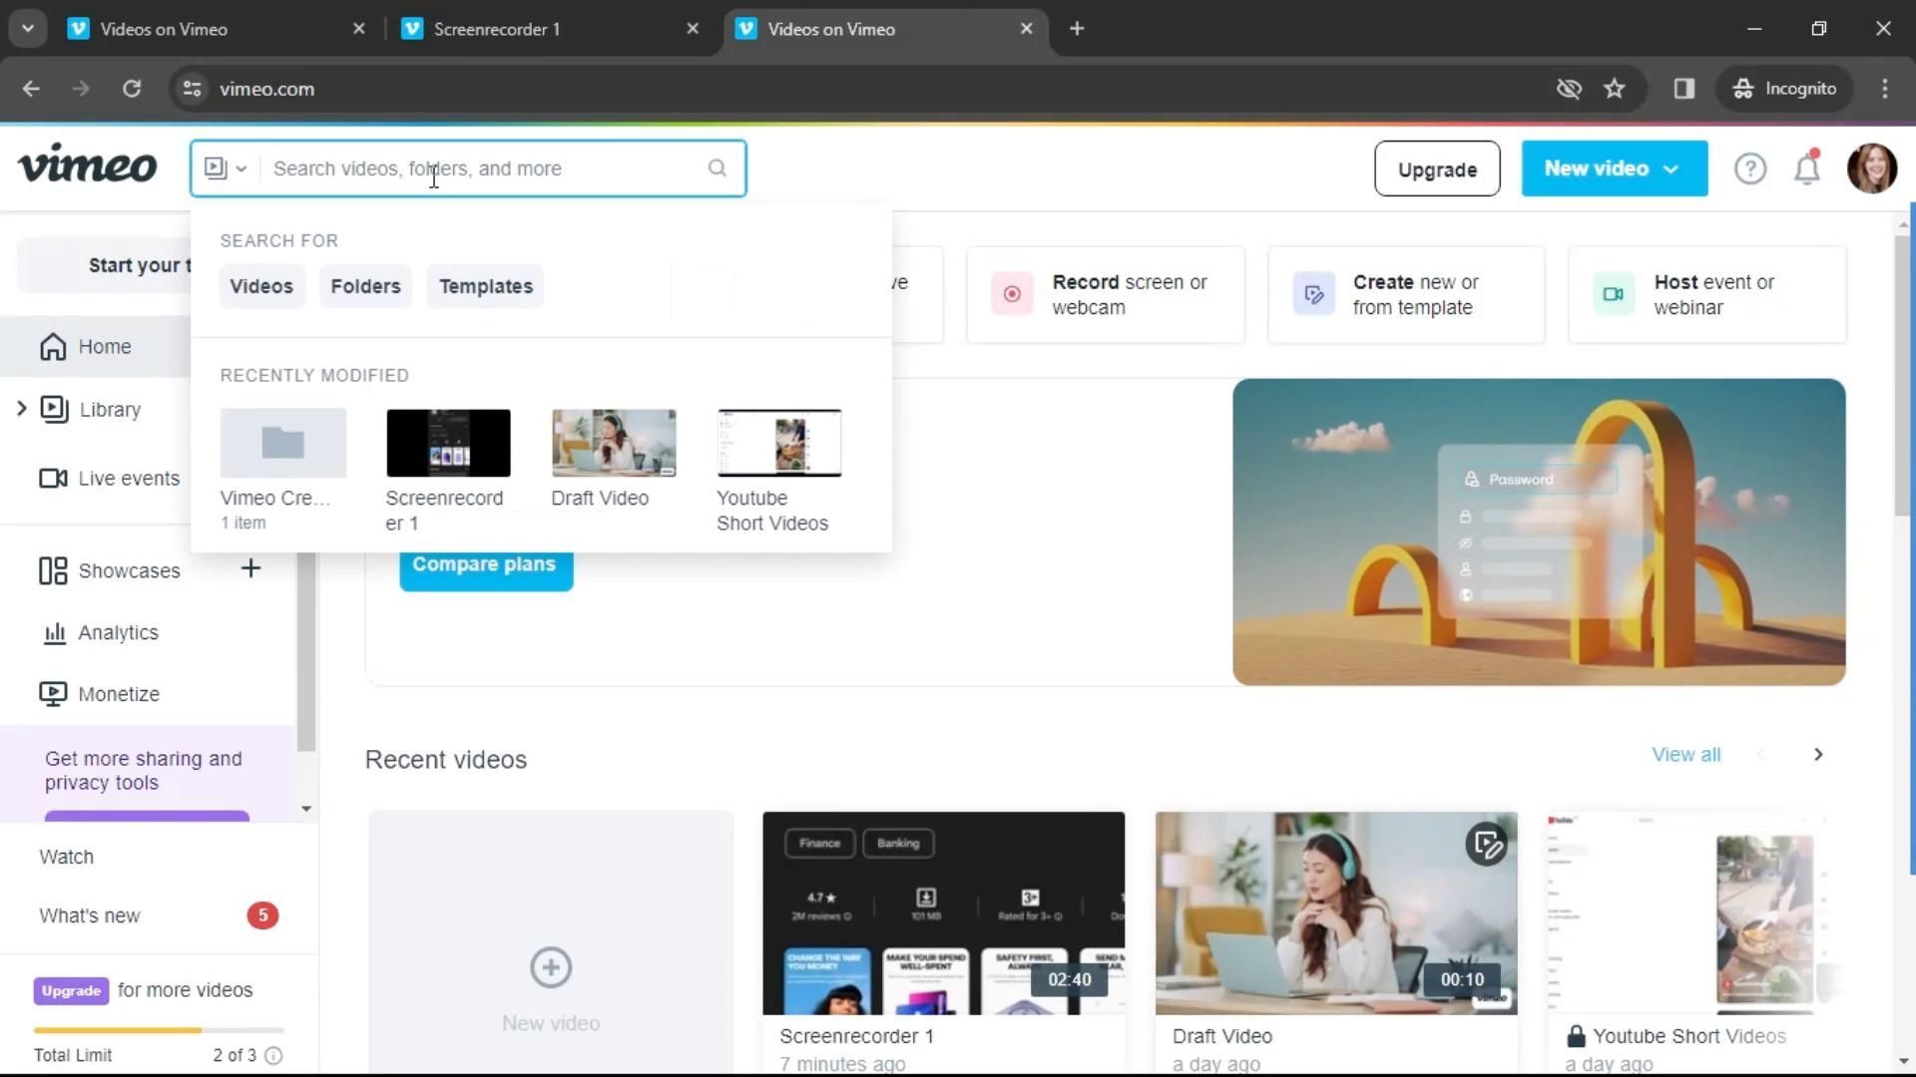Click the Total Limit info icon
Image resolution: width=1916 pixels, height=1077 pixels.
pyautogui.click(x=273, y=1055)
